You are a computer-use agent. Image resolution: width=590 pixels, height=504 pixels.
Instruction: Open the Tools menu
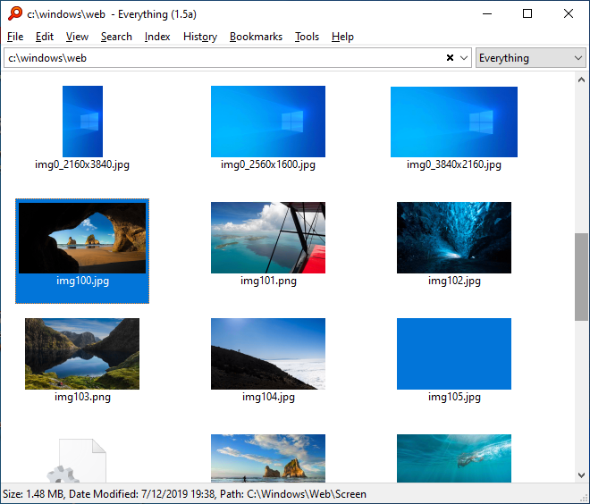(307, 37)
